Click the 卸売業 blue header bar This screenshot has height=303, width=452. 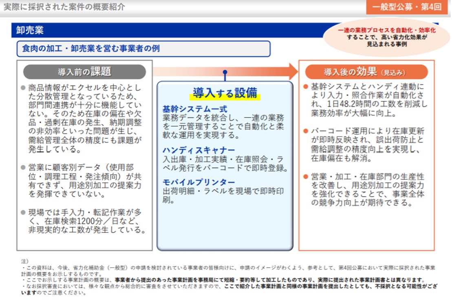(167, 30)
